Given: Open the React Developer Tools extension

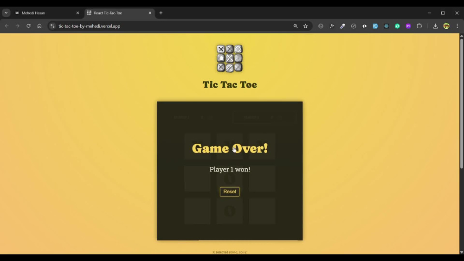Looking at the screenshot, I should tap(386, 26).
